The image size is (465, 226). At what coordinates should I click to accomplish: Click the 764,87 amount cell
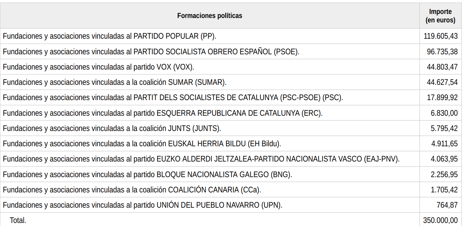tap(447, 205)
